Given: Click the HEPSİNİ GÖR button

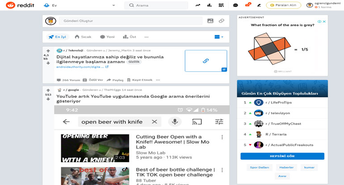Looking at the screenshot, I should pyautogui.click(x=282, y=156).
